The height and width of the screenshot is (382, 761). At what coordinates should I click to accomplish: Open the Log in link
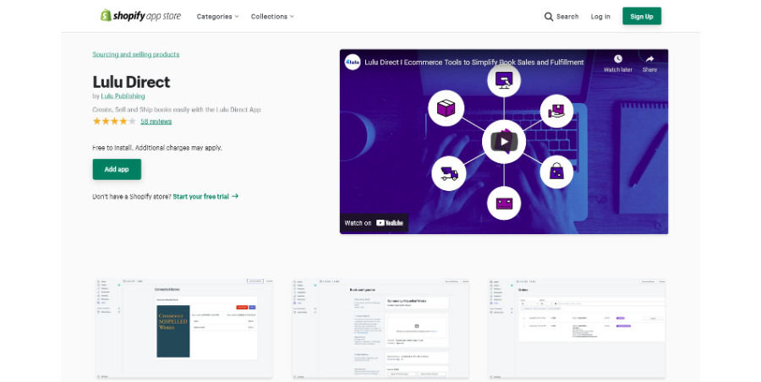click(x=600, y=17)
